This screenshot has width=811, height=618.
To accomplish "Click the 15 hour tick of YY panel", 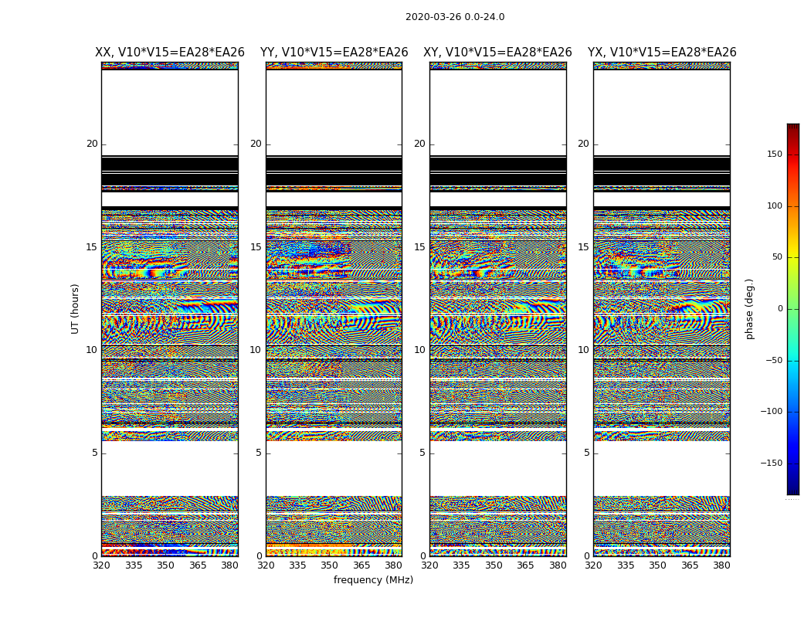I will 256,246.
